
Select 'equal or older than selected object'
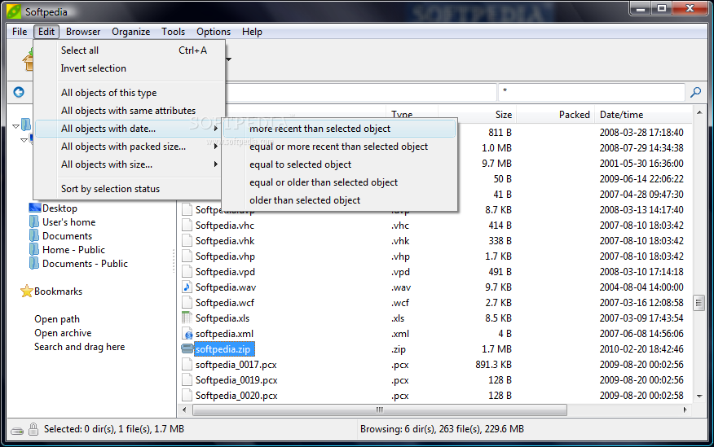(x=339, y=182)
